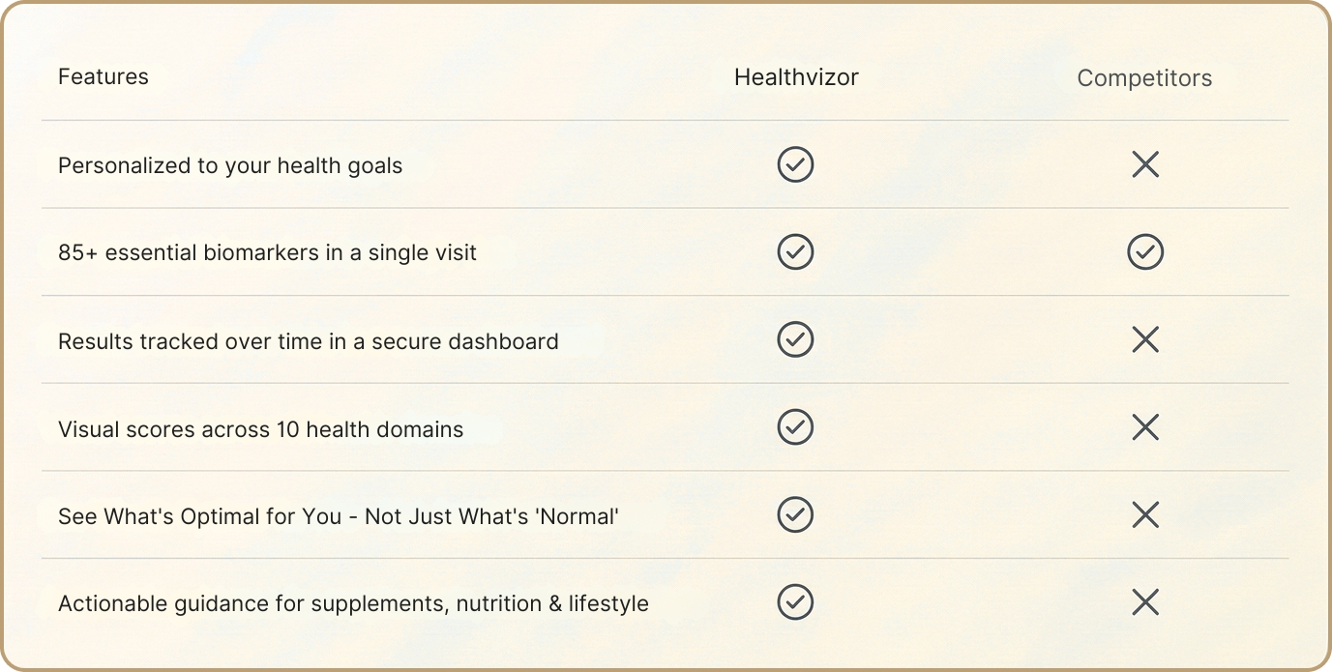Click 'Actionable guidance for supplements, nutrition & lifestyle'

[x=353, y=604]
